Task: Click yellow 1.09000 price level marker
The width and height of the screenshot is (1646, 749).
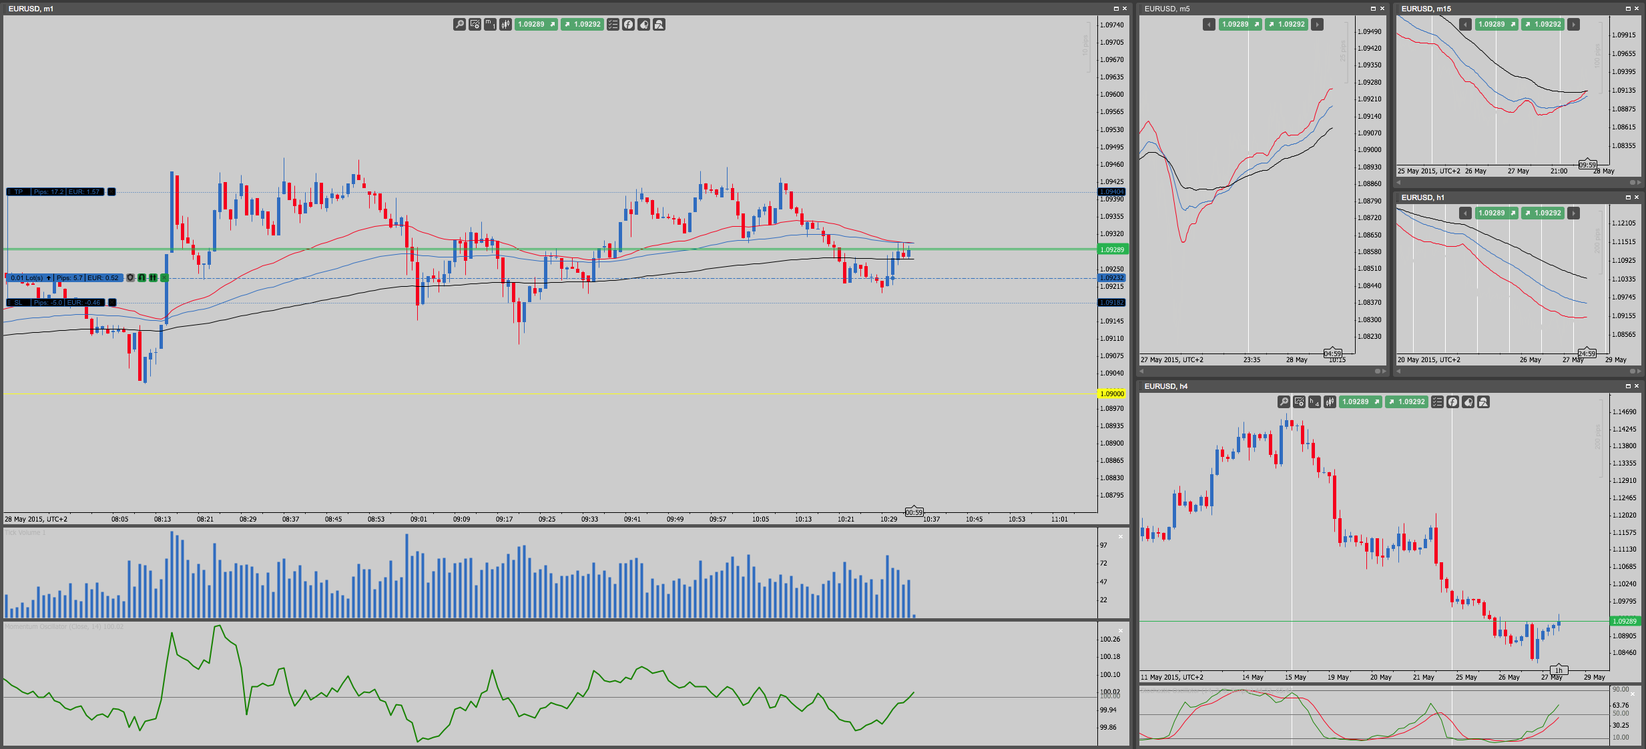Action: click(x=1112, y=394)
